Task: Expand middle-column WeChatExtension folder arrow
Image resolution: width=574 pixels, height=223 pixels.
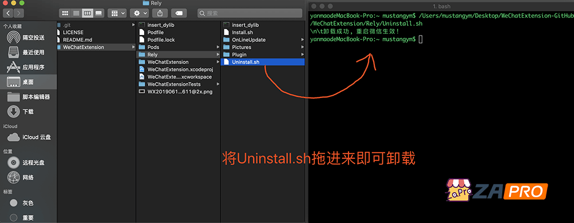Action: 218,62
